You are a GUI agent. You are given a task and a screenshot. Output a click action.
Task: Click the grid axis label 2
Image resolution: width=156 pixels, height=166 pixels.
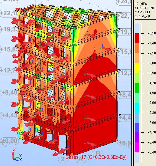coord(63,159)
